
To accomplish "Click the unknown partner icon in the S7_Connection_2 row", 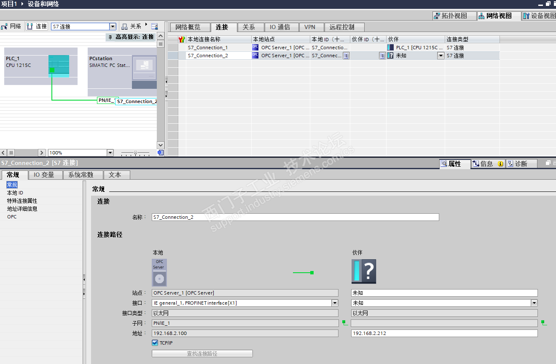I will pyautogui.click(x=390, y=56).
